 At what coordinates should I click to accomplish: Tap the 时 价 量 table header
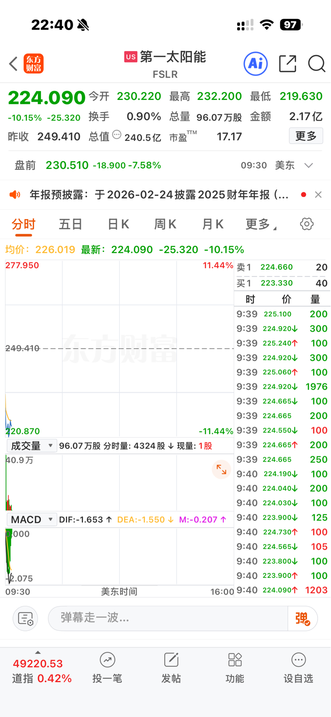(282, 299)
